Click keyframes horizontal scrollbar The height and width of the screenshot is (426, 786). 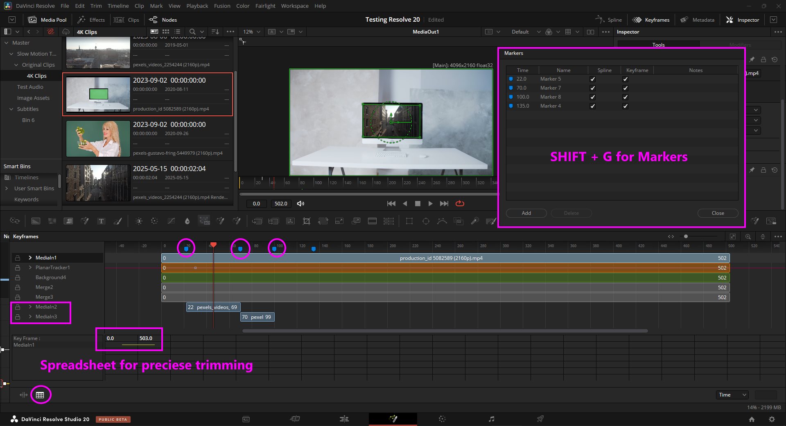pyautogui.click(x=445, y=331)
